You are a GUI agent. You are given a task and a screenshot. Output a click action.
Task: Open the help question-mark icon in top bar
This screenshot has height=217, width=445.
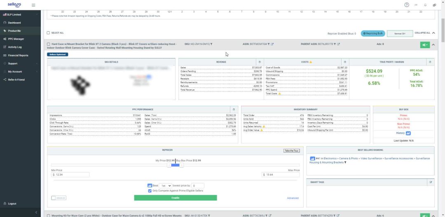click(407, 5)
